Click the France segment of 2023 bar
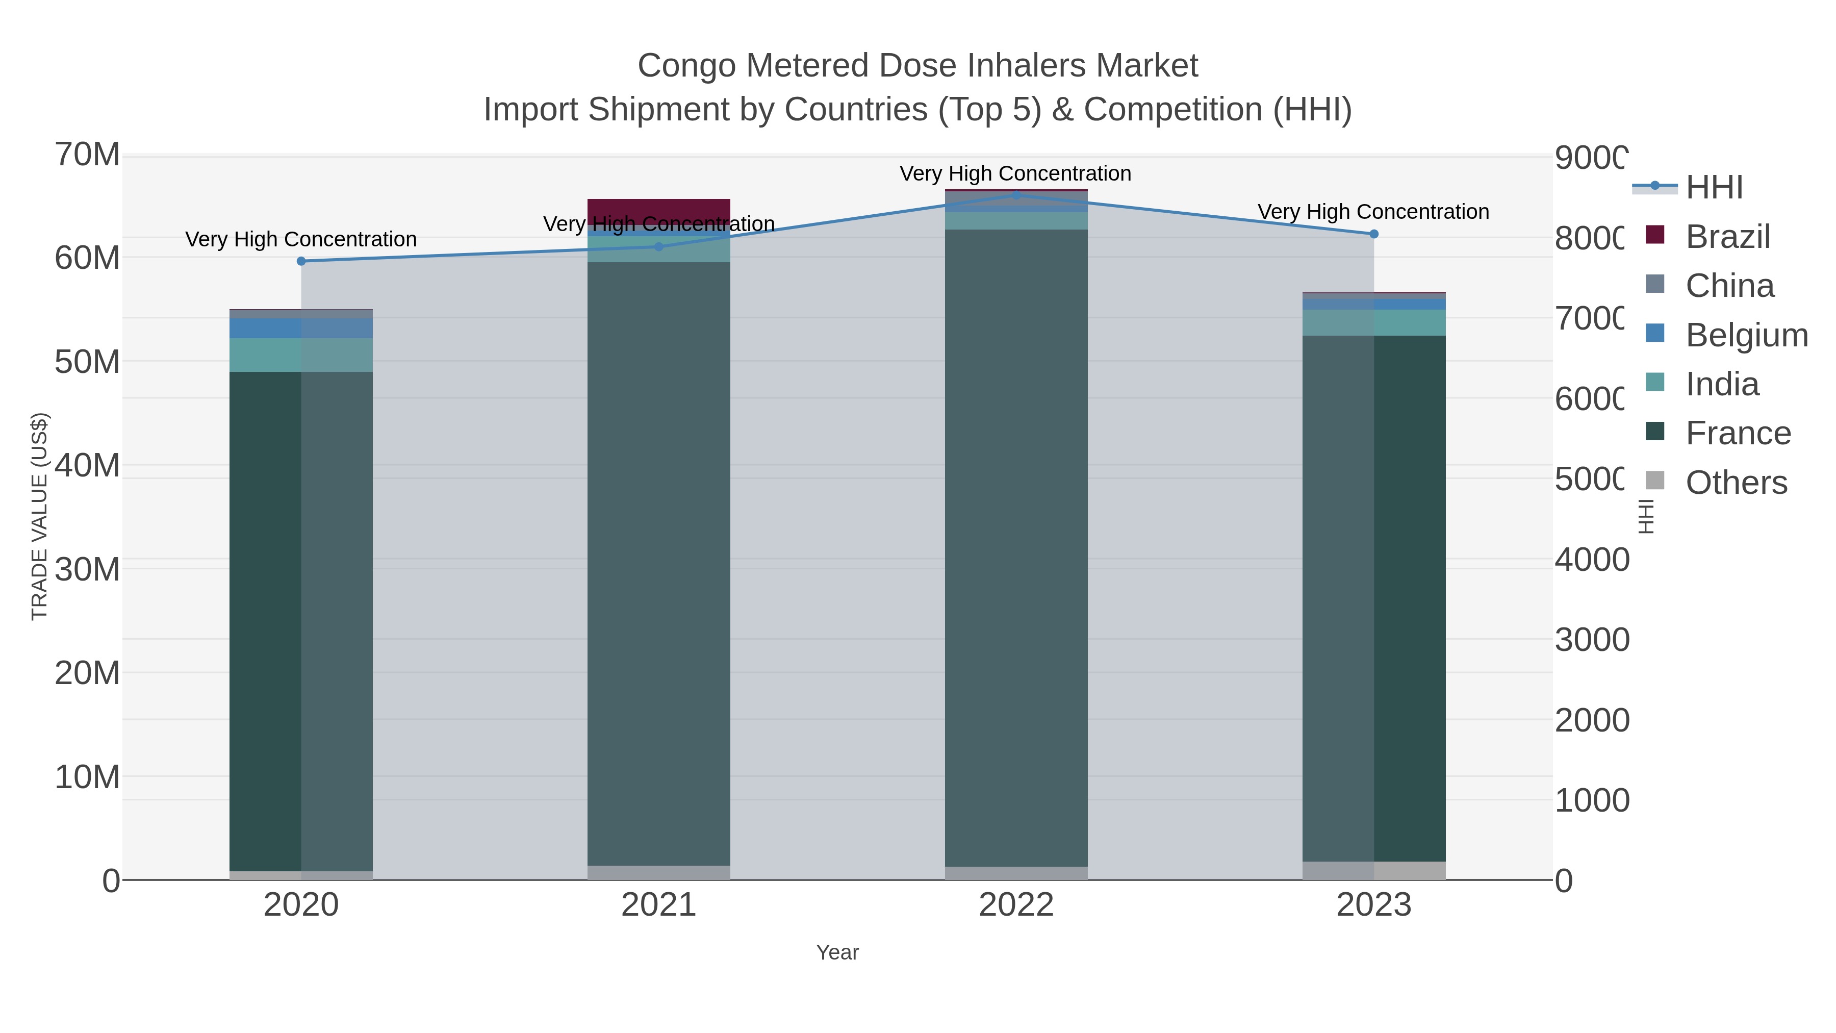The image size is (1836, 1033). 1374,599
